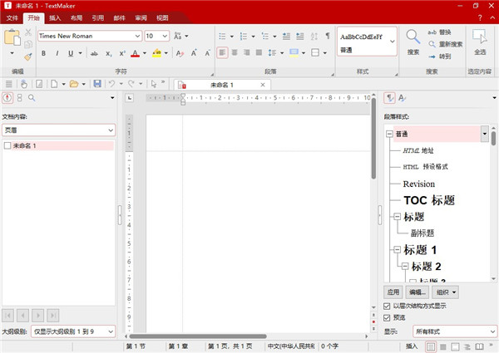Collapse the 标题 1 style tree node
Screen dimensions: 499x353
[396, 249]
